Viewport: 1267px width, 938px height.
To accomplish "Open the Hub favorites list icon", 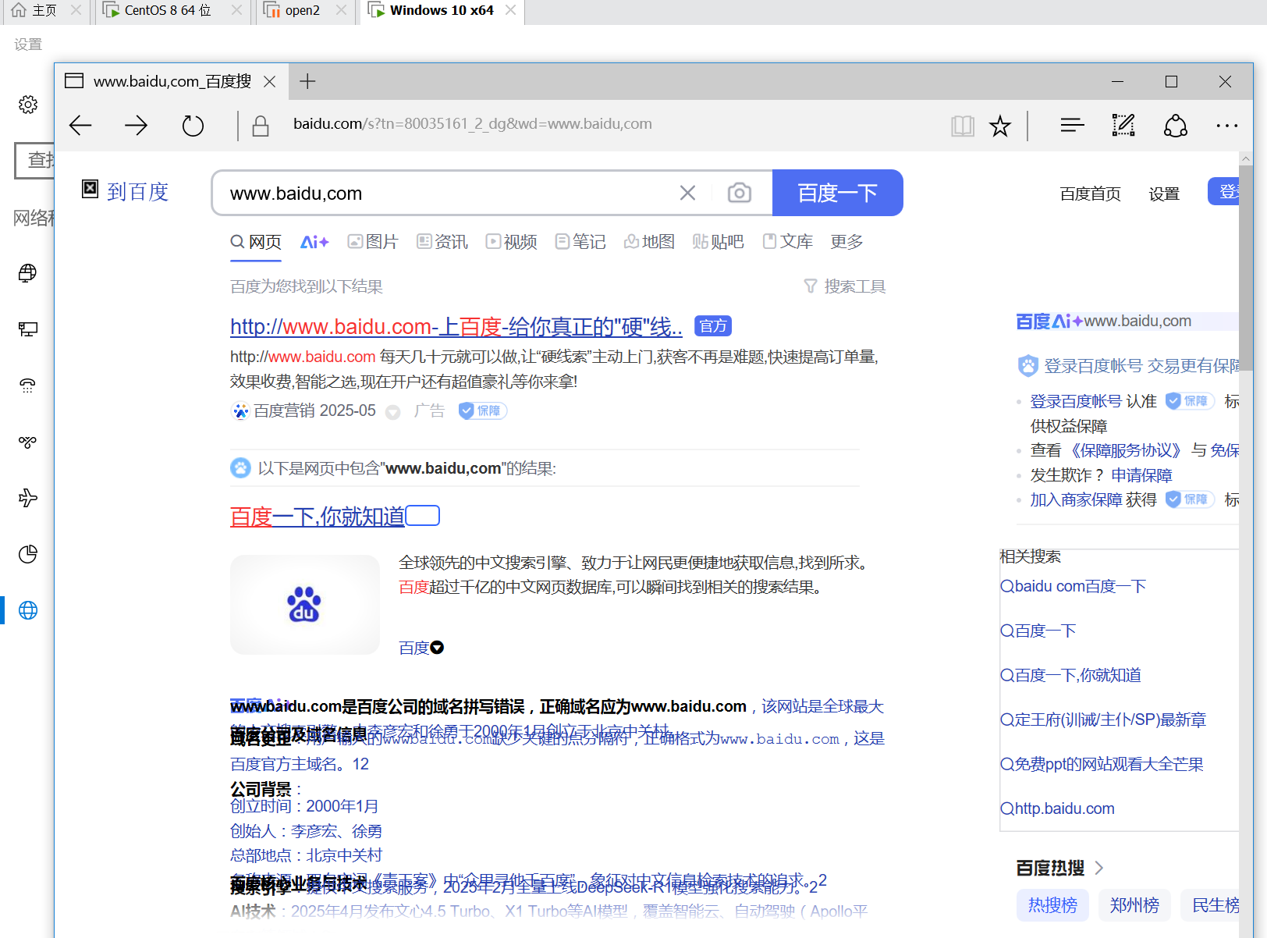I will [x=1073, y=125].
